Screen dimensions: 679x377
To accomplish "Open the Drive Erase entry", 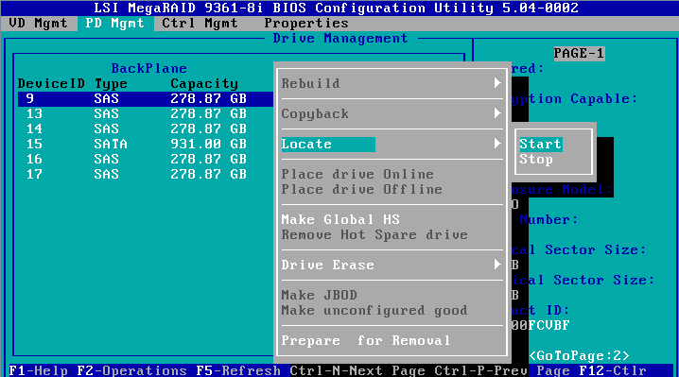I will coord(327,265).
